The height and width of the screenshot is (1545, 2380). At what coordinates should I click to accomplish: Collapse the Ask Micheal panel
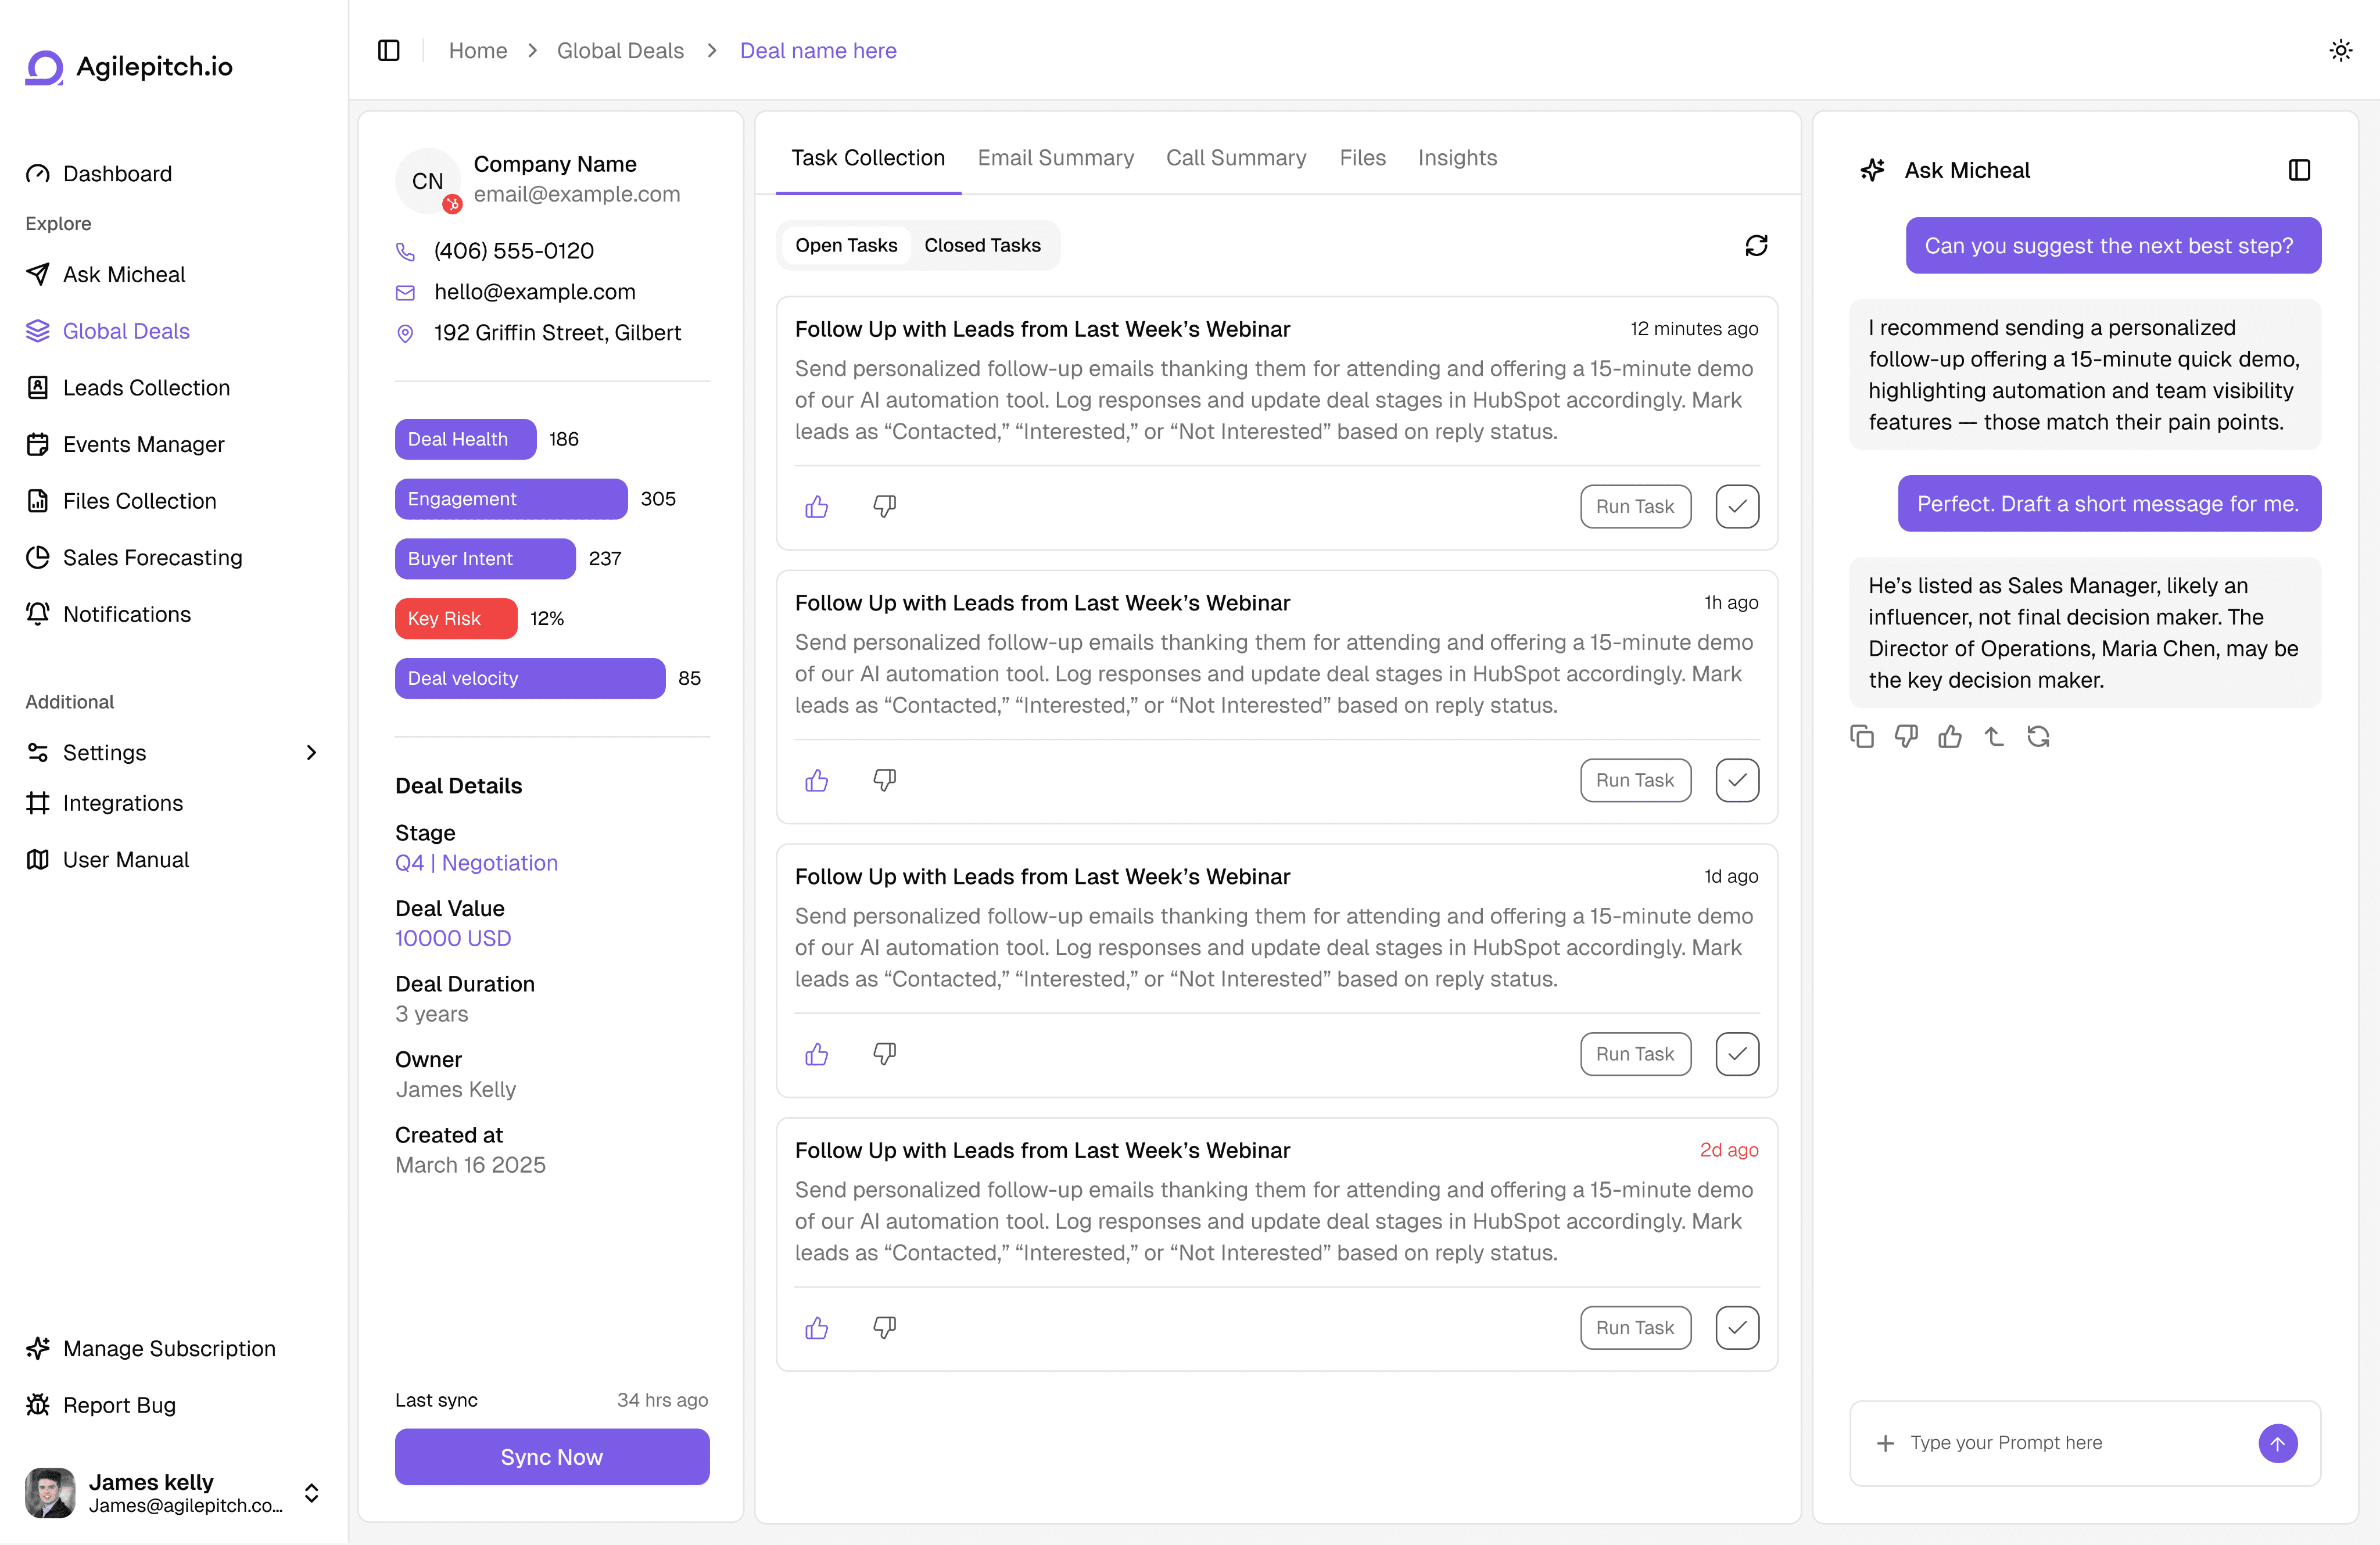pyautogui.click(x=2299, y=170)
